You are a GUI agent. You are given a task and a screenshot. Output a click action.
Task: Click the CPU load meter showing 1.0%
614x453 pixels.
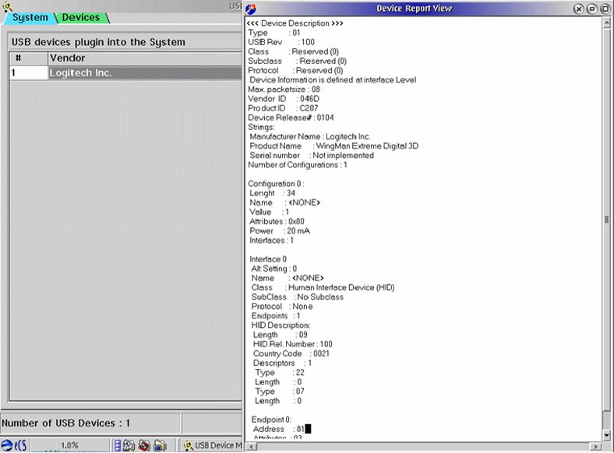(x=69, y=445)
